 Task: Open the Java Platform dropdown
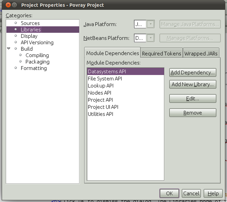(150, 24)
